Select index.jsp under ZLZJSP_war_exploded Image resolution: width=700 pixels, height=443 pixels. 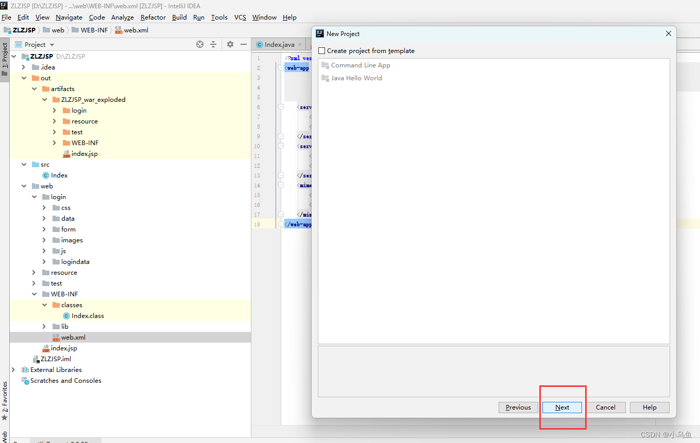(x=130, y=154)
